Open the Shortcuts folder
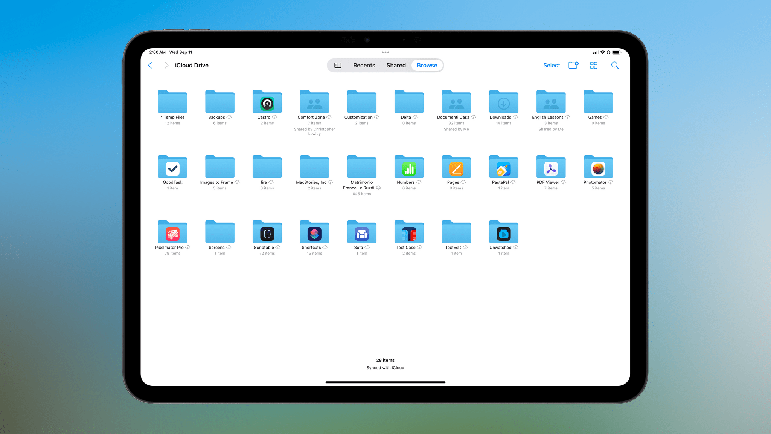Image resolution: width=771 pixels, height=434 pixels. coord(314,232)
